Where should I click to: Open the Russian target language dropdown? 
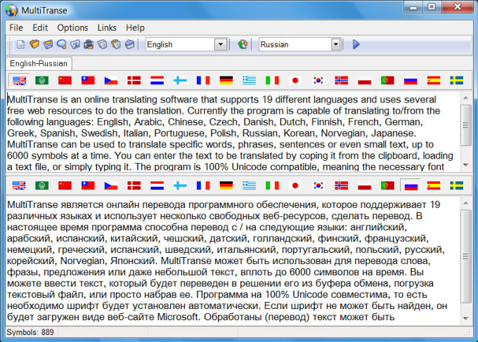click(x=335, y=44)
